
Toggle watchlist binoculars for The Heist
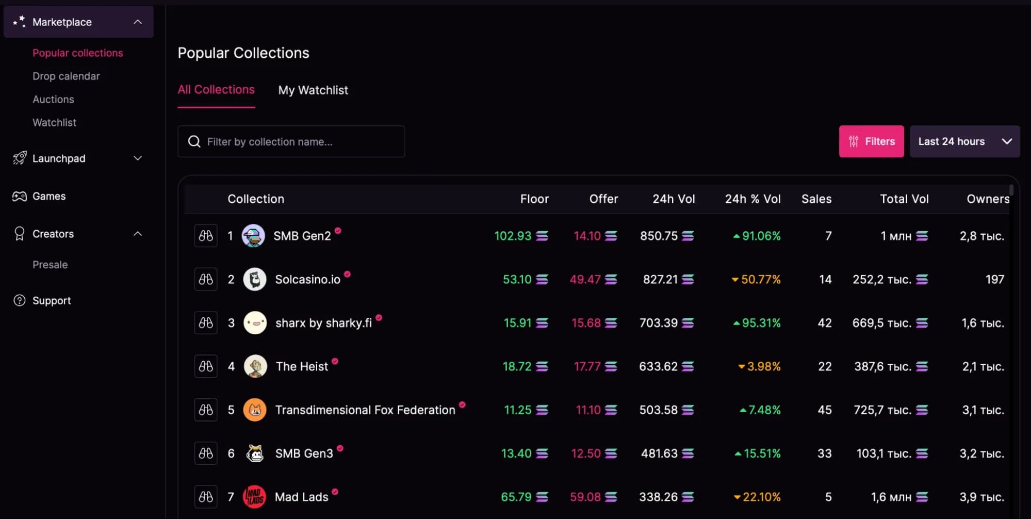pos(205,366)
